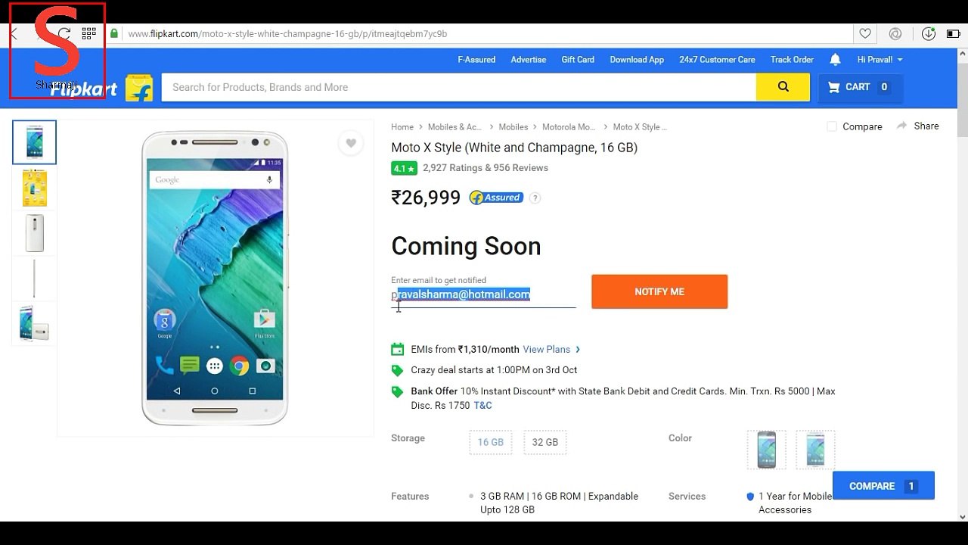968x545 pixels.
Task: Open the Gift Card header link
Action: point(578,59)
